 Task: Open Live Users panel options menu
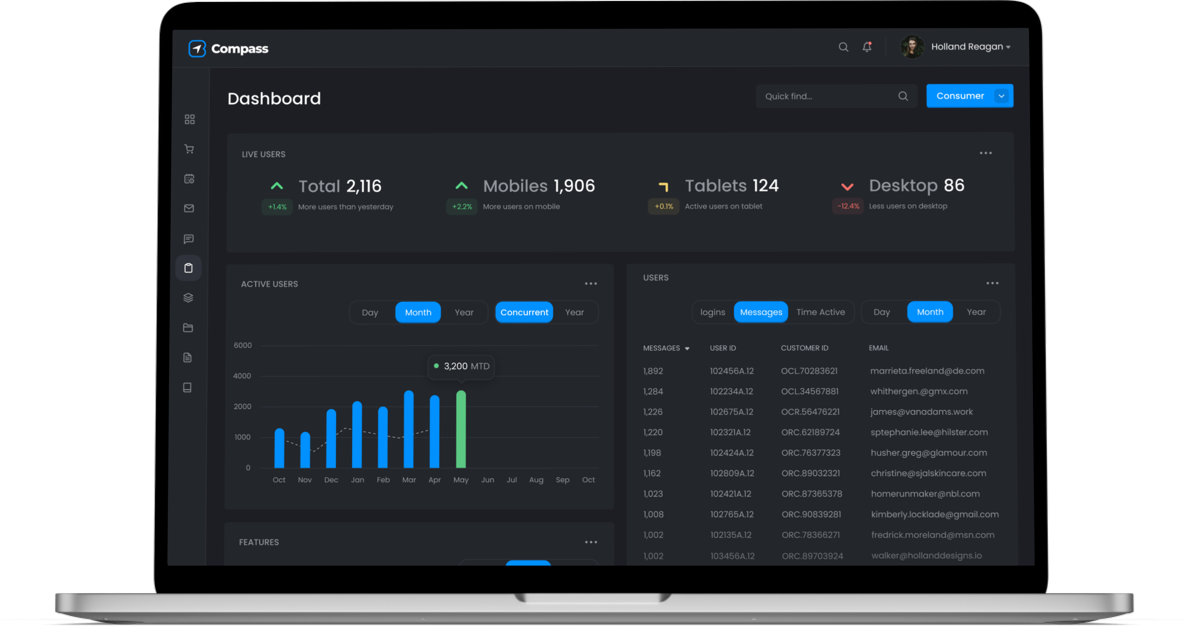[x=985, y=153]
